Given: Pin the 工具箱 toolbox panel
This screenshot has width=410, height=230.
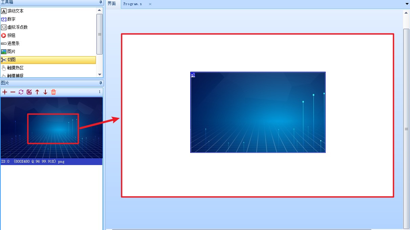Looking at the screenshot, I should pyautogui.click(x=101, y=2).
